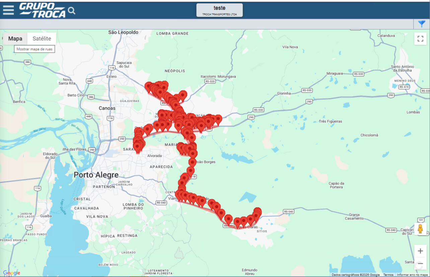This screenshot has height=277, width=430.
Task: Toggle the Mostrar mapa de ruas option
Action: (34, 49)
